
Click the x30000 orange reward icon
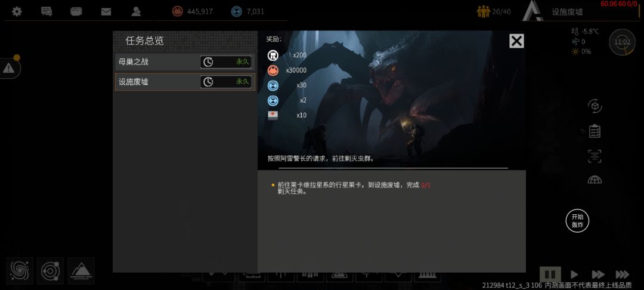[273, 70]
